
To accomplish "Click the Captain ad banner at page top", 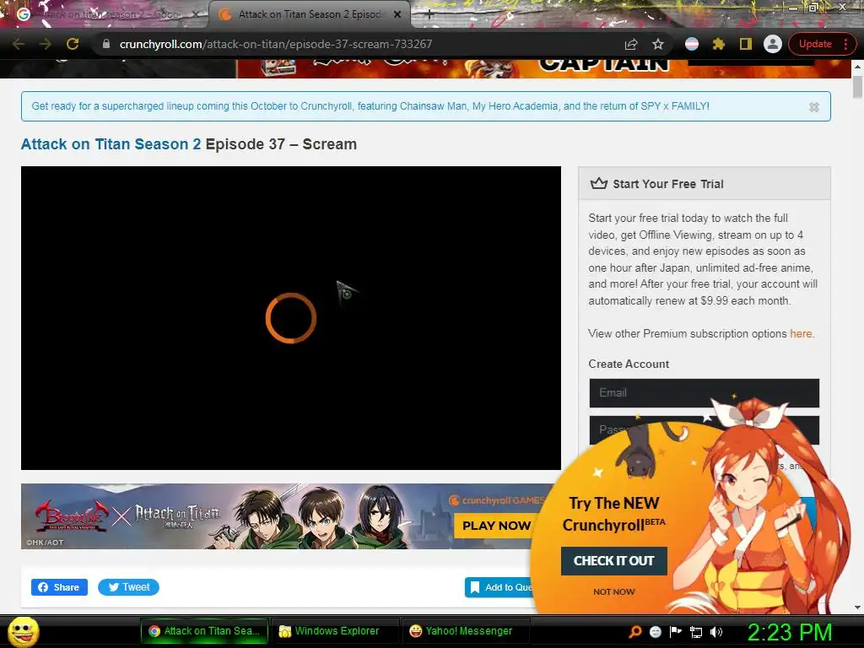I will point(544,68).
